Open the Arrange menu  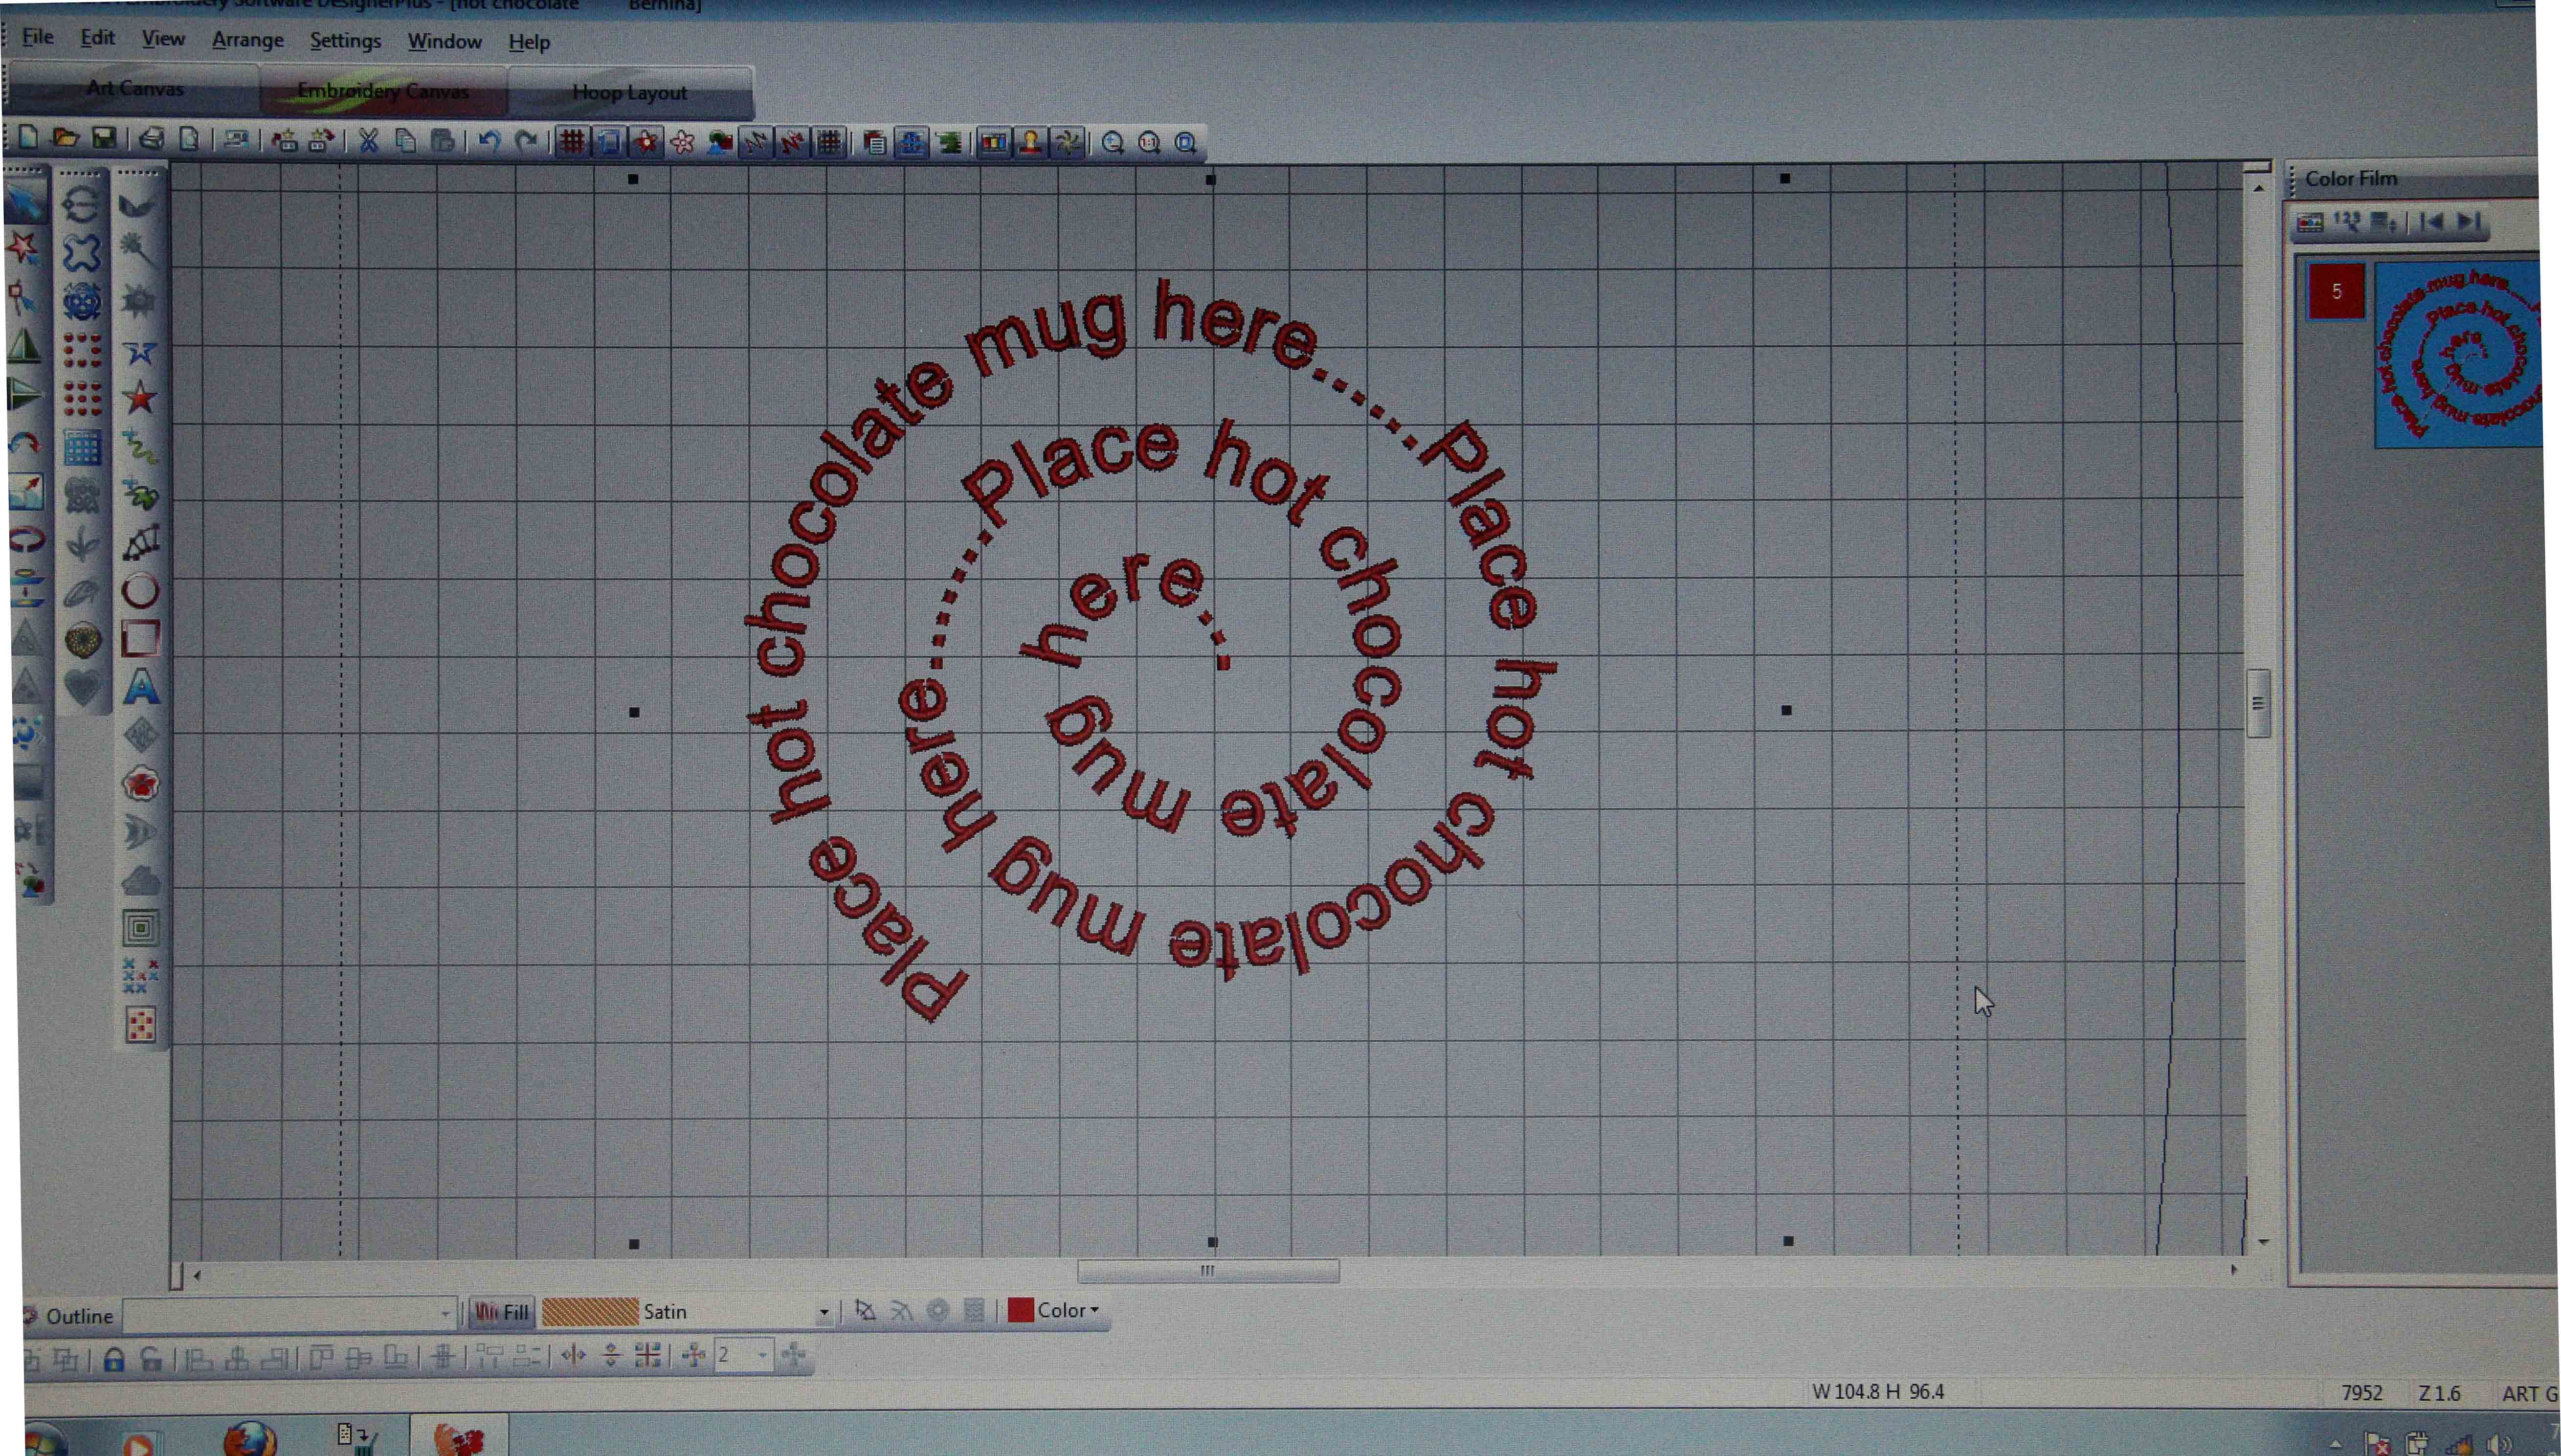[247, 40]
